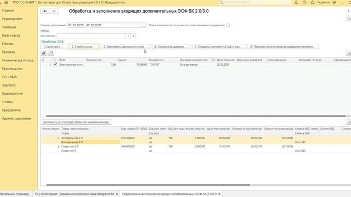
Task: Click Статус column header
Action: [322, 60]
